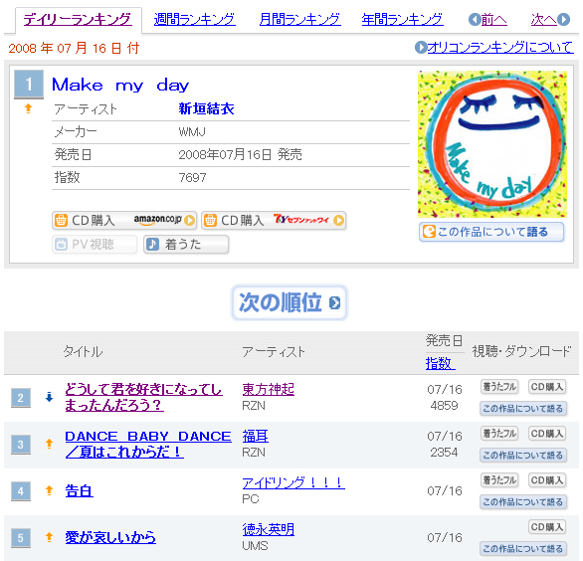Viewport: 583px width, 561px height.
Task: Click この作品について語る in 東方神起 row
Action: [x=523, y=409]
